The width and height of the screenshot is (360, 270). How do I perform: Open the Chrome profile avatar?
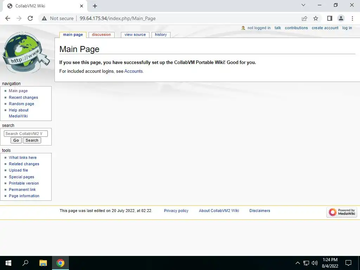(x=341, y=18)
